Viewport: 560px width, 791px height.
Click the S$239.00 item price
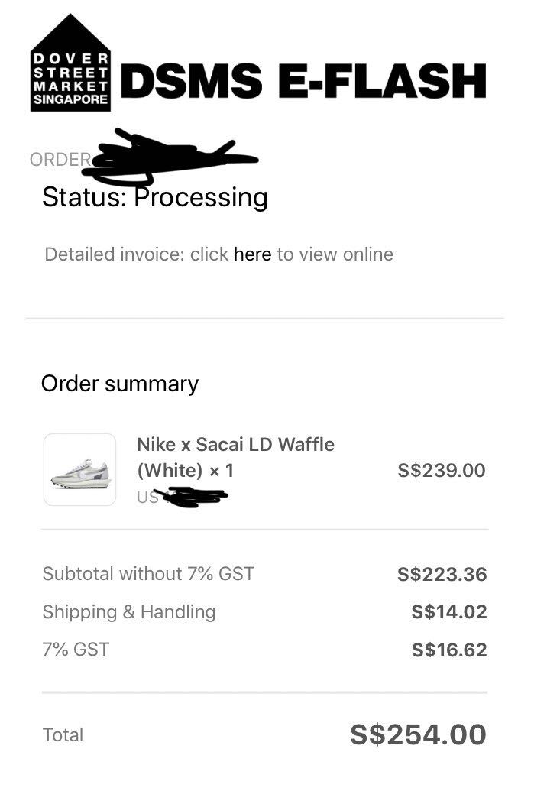442,470
